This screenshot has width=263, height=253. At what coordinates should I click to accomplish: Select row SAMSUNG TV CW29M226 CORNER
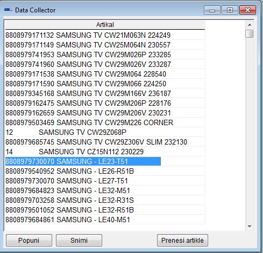click(105, 122)
